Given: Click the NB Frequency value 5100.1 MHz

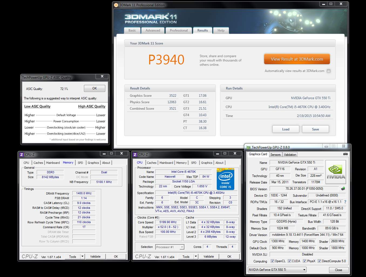Looking at the screenshot, I should [104, 182].
